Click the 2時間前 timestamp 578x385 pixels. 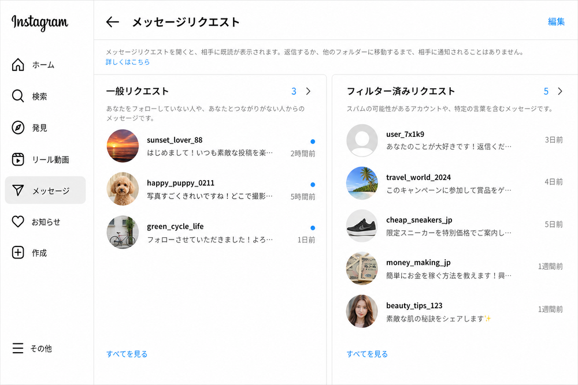pyautogui.click(x=303, y=154)
